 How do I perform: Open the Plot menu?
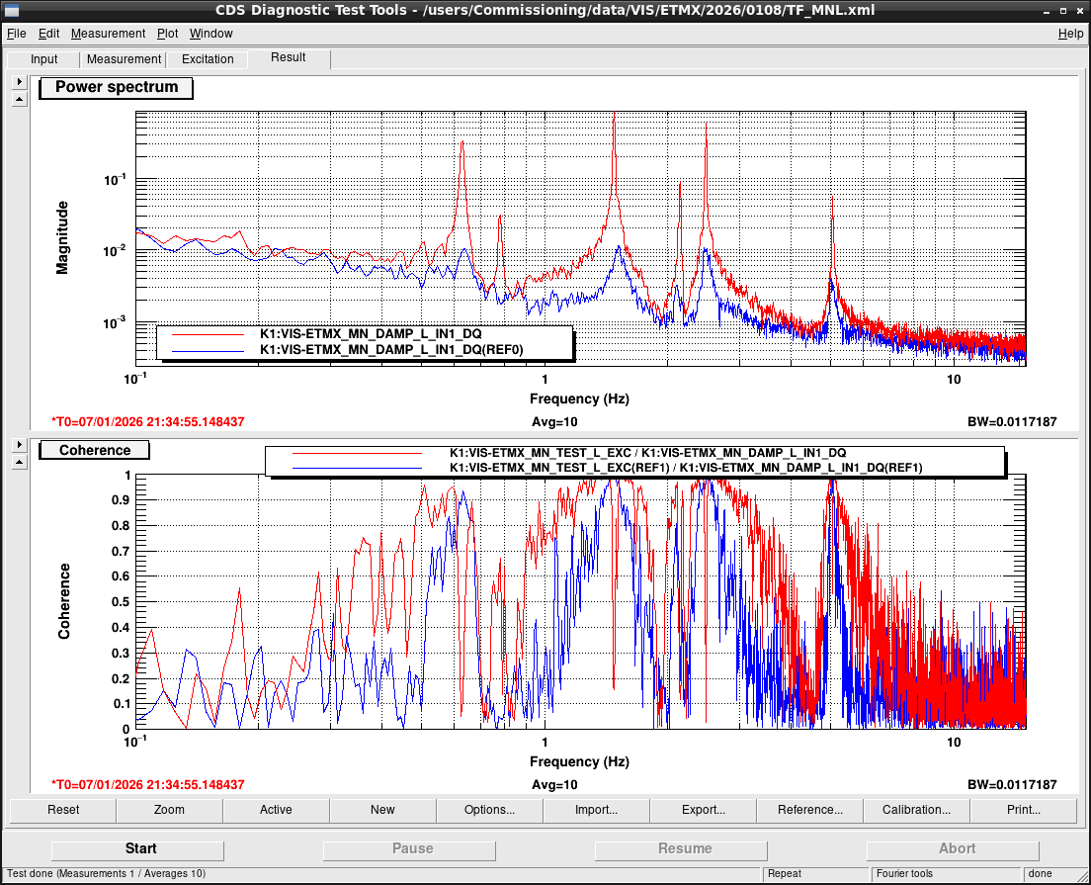click(x=167, y=34)
